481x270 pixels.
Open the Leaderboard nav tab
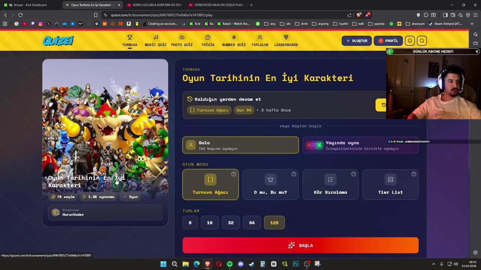click(286, 41)
